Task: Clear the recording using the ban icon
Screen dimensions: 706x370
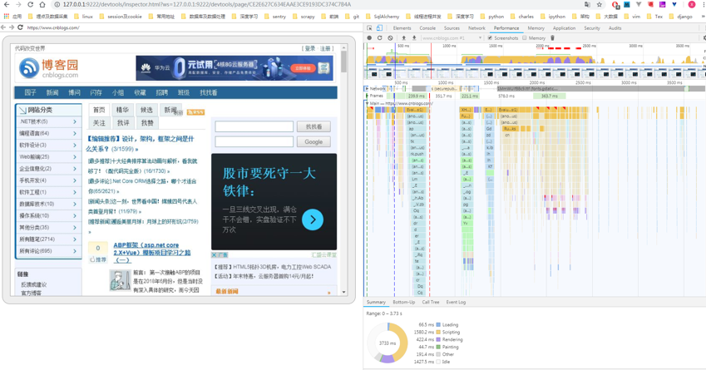Action: coord(390,38)
